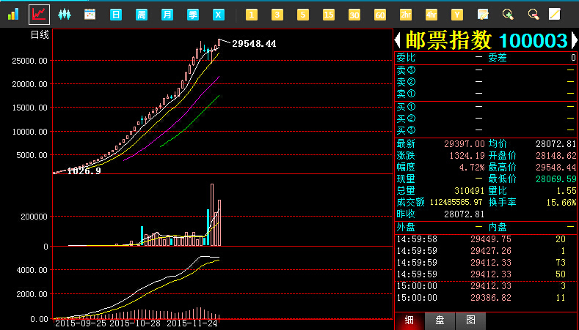The height and width of the screenshot is (330, 579).
Task: Open the notepad pencil icon
Action: coord(555,14)
